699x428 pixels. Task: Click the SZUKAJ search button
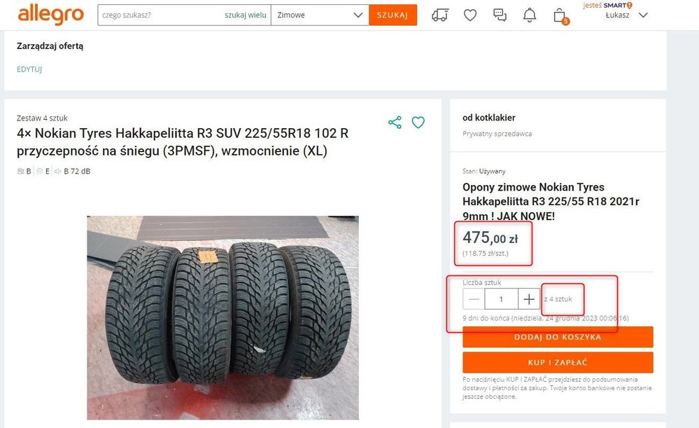pyautogui.click(x=393, y=15)
